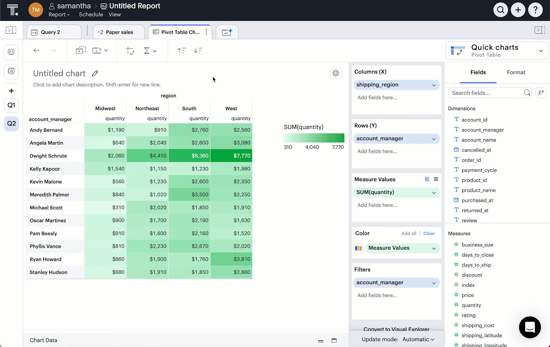Open chart settings gear icon
The height and width of the screenshot is (347, 550).
click(x=336, y=73)
